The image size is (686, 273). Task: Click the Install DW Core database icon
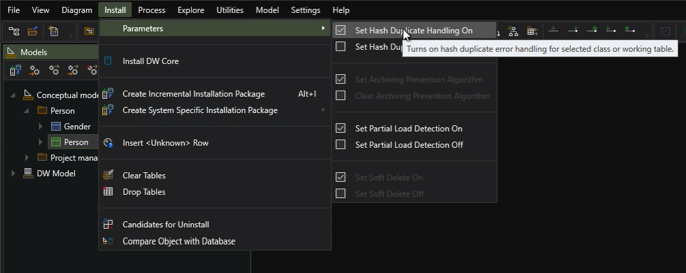point(108,61)
